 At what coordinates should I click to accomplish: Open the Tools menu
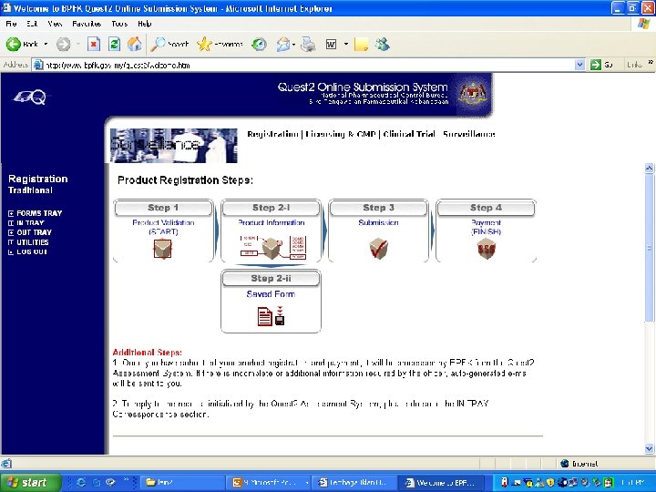(119, 24)
